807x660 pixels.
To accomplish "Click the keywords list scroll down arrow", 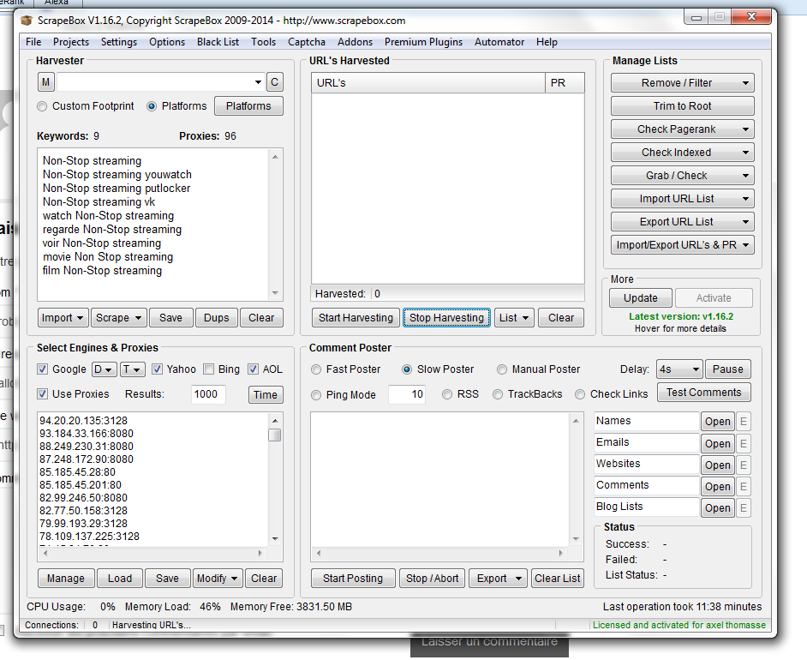I will [275, 293].
